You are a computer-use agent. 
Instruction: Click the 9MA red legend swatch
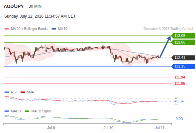(x=23, y=92)
